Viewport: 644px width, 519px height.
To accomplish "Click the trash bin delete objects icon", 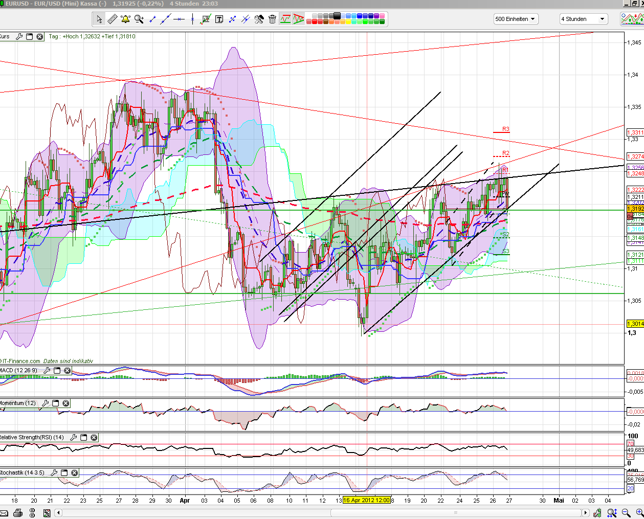I will click(x=272, y=19).
